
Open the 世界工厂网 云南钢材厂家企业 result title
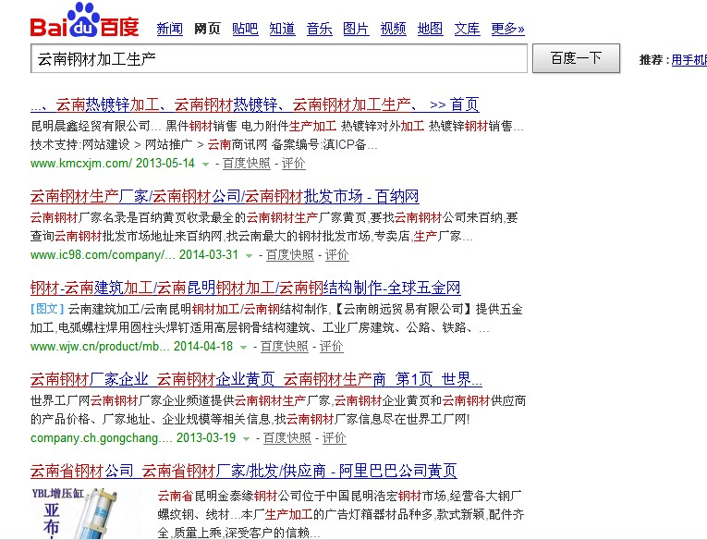(256, 379)
